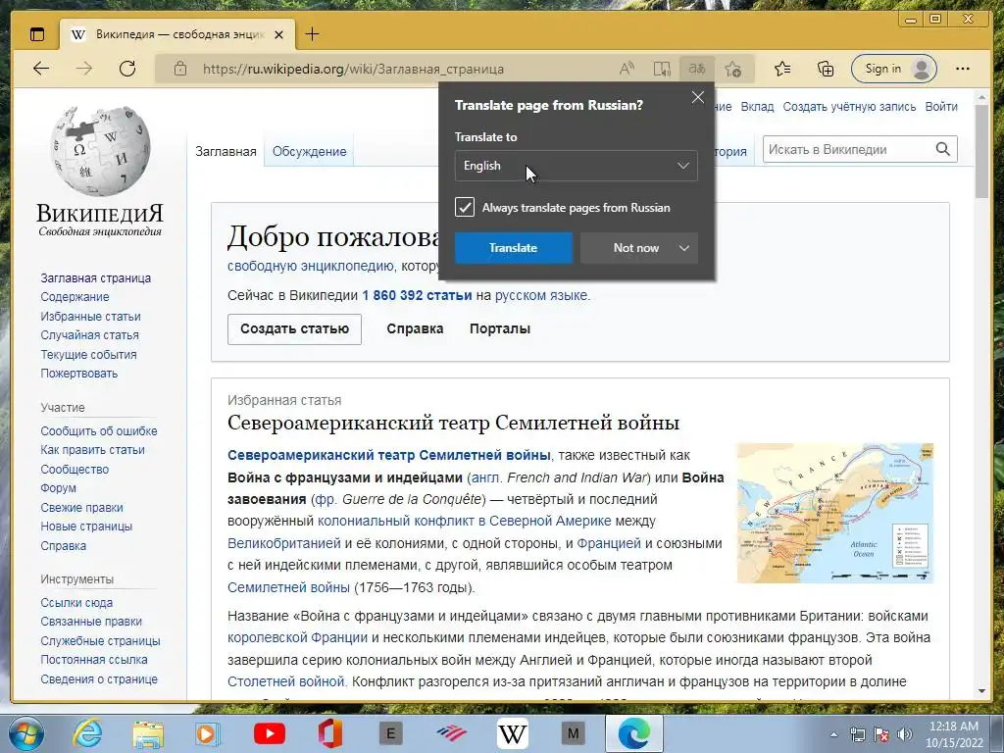1004x753 pixels.
Task: Open the 1 860 392 статьи link
Action: click(x=417, y=295)
